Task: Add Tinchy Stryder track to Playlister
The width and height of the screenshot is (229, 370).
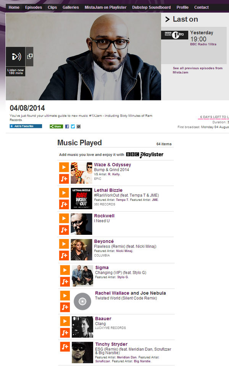Action: (x=65, y=347)
